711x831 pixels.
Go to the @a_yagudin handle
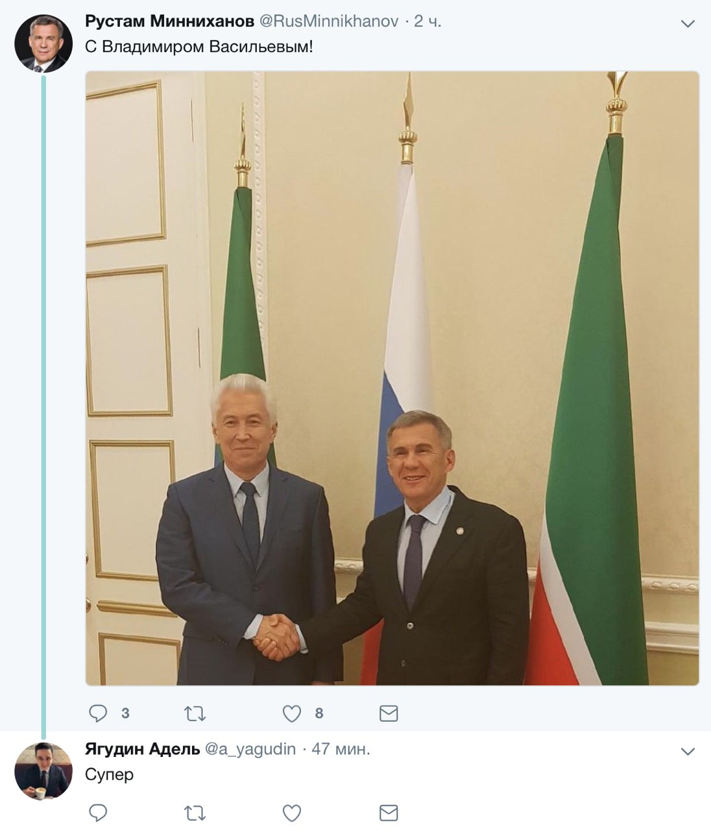click(250, 749)
